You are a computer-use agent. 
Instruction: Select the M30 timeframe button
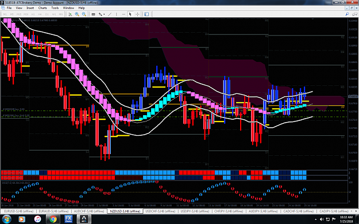coord(26,14)
